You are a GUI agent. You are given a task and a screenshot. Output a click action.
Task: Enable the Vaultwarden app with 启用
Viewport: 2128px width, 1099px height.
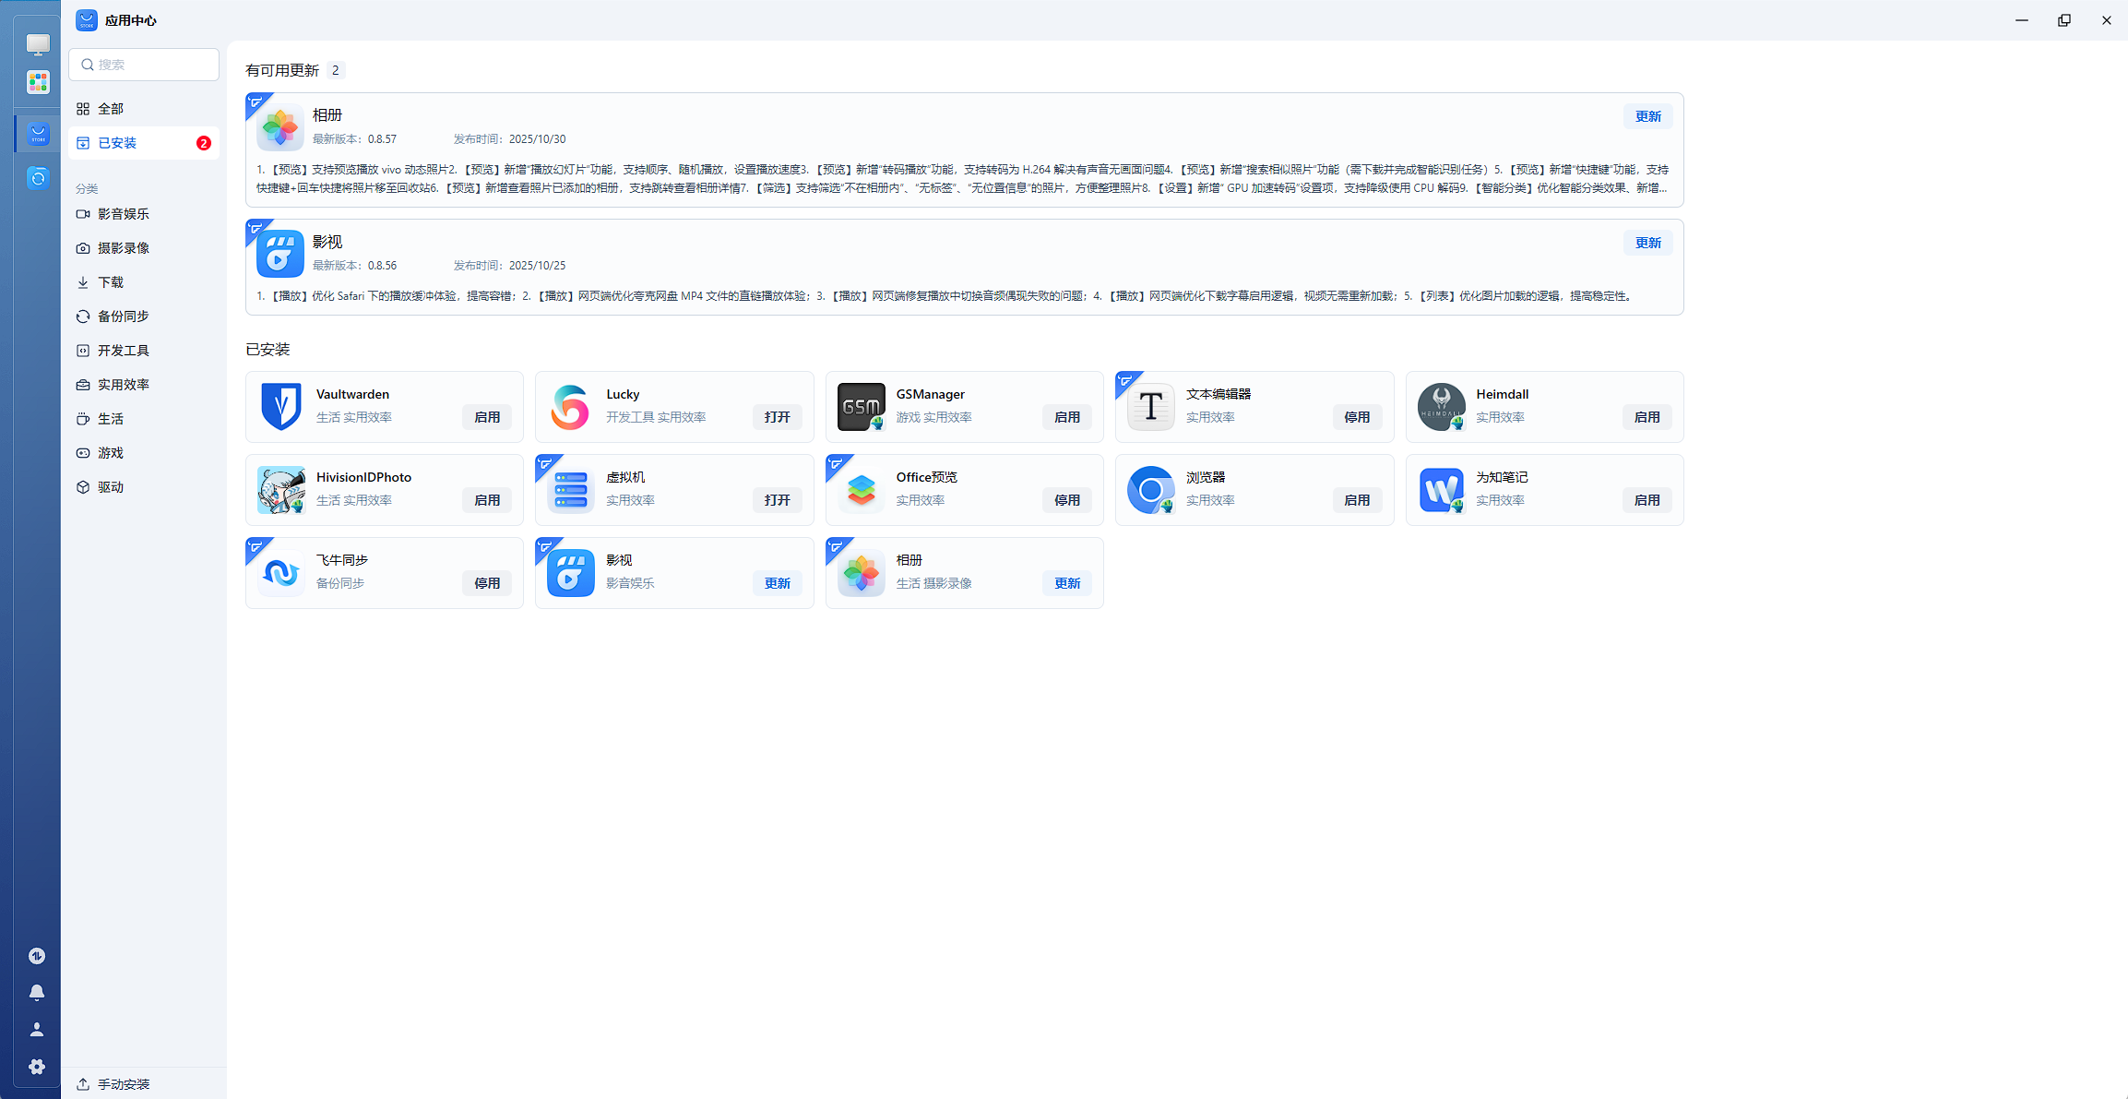coord(487,417)
